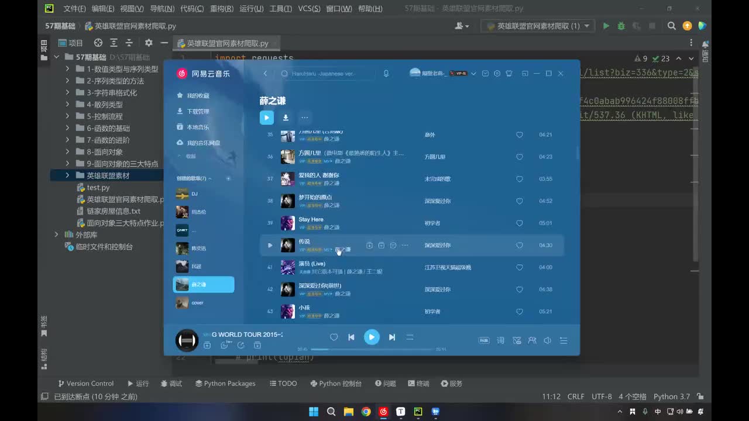The width and height of the screenshot is (749, 421).
Task: Open the VCS(S) menu
Action: click(x=309, y=9)
